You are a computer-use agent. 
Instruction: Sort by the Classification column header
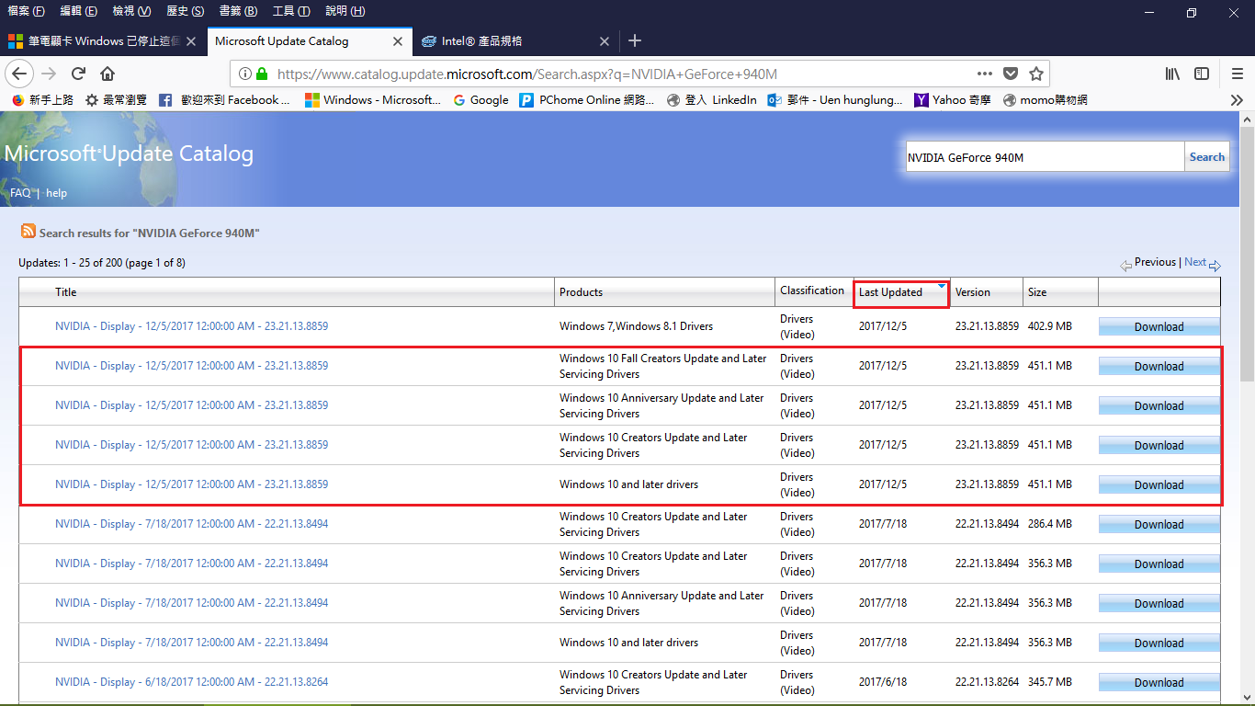click(812, 290)
